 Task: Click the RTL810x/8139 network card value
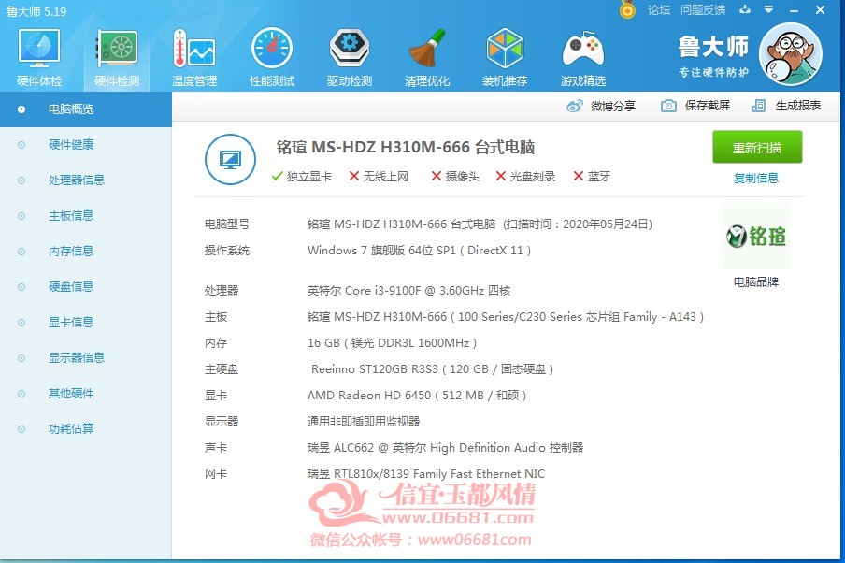pyautogui.click(x=425, y=474)
